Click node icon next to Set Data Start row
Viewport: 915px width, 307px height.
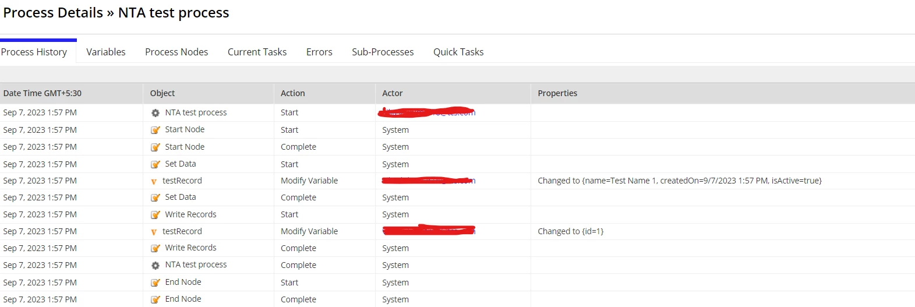click(156, 164)
